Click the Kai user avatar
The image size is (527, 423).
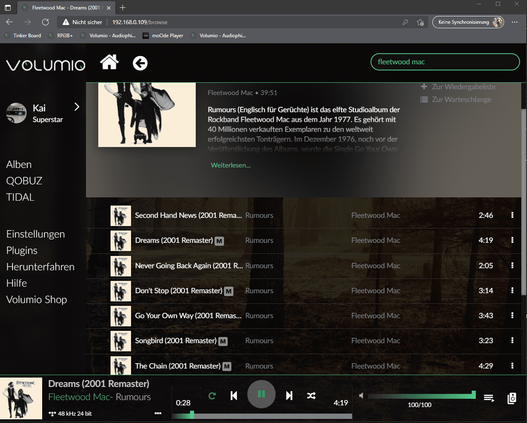click(16, 113)
